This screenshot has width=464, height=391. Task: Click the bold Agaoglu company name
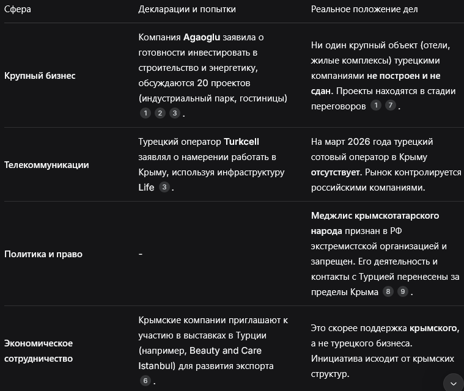[x=202, y=37]
